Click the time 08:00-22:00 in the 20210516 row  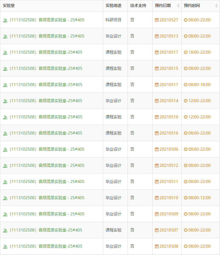coord(199,133)
